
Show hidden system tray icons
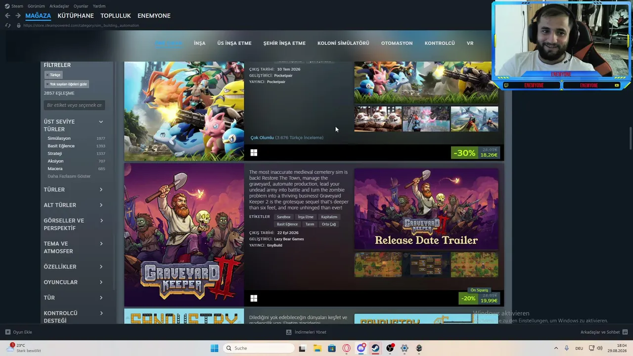tap(556, 348)
